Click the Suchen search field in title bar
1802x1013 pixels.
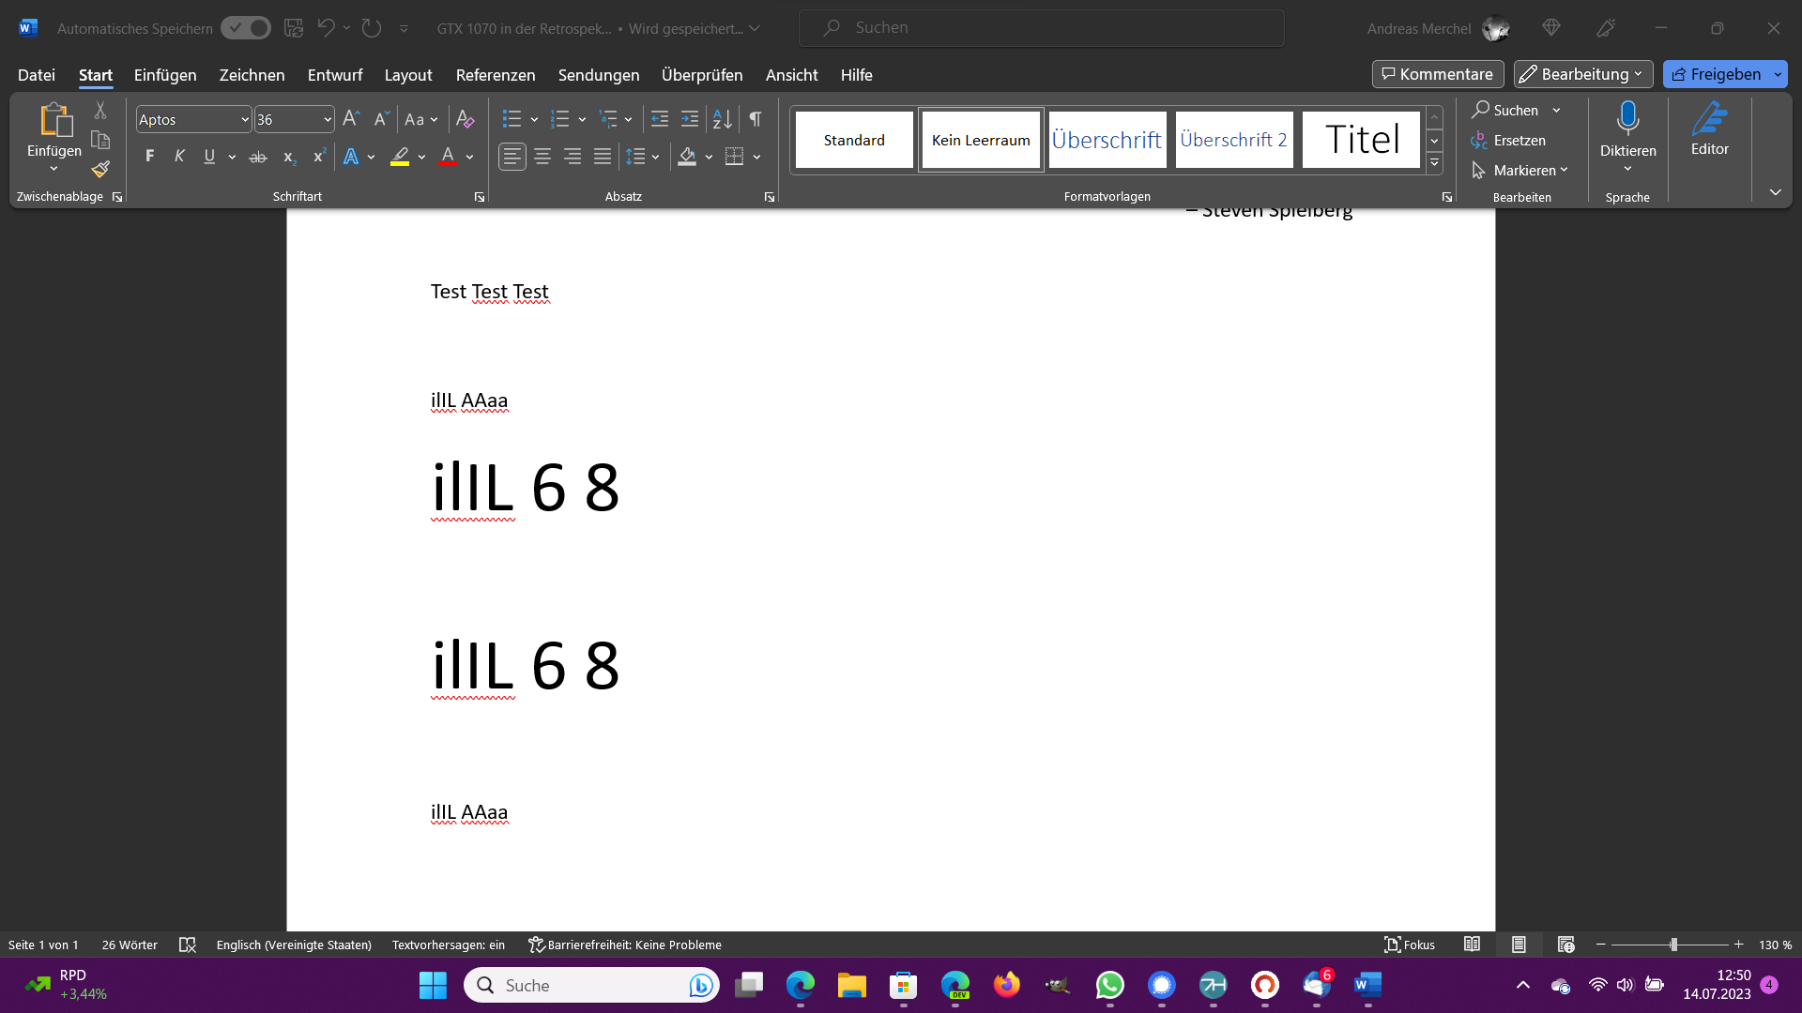click(x=1042, y=28)
